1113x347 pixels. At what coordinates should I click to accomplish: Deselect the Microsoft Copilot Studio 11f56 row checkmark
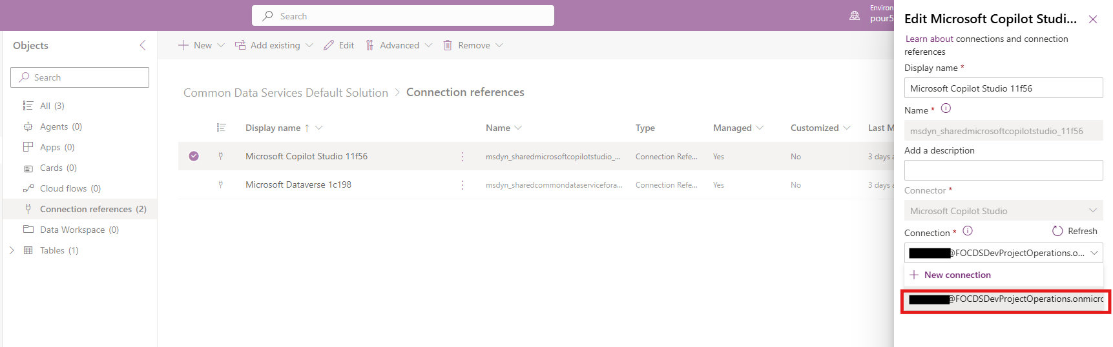[194, 156]
